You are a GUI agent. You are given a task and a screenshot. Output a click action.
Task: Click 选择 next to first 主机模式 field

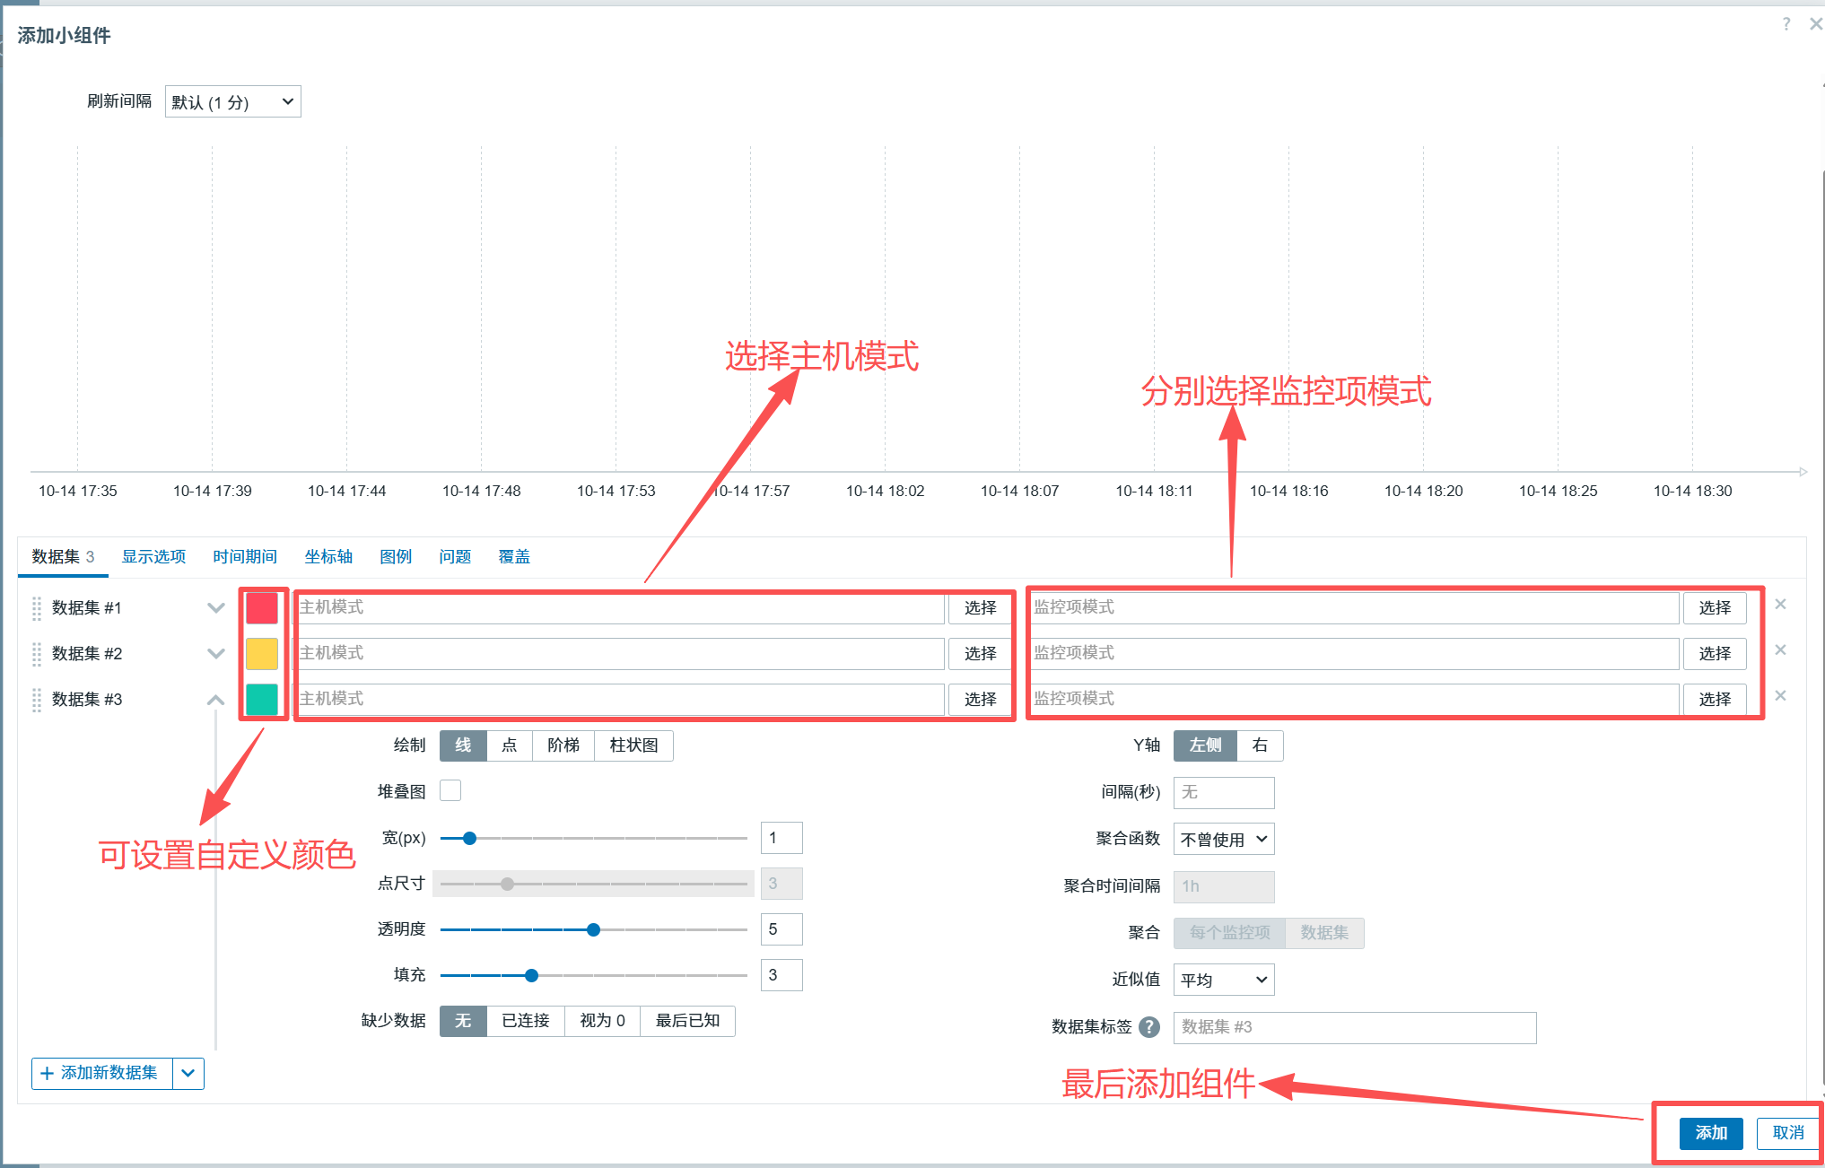click(980, 608)
